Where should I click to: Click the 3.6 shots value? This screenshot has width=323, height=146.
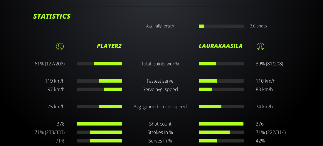click(x=258, y=26)
